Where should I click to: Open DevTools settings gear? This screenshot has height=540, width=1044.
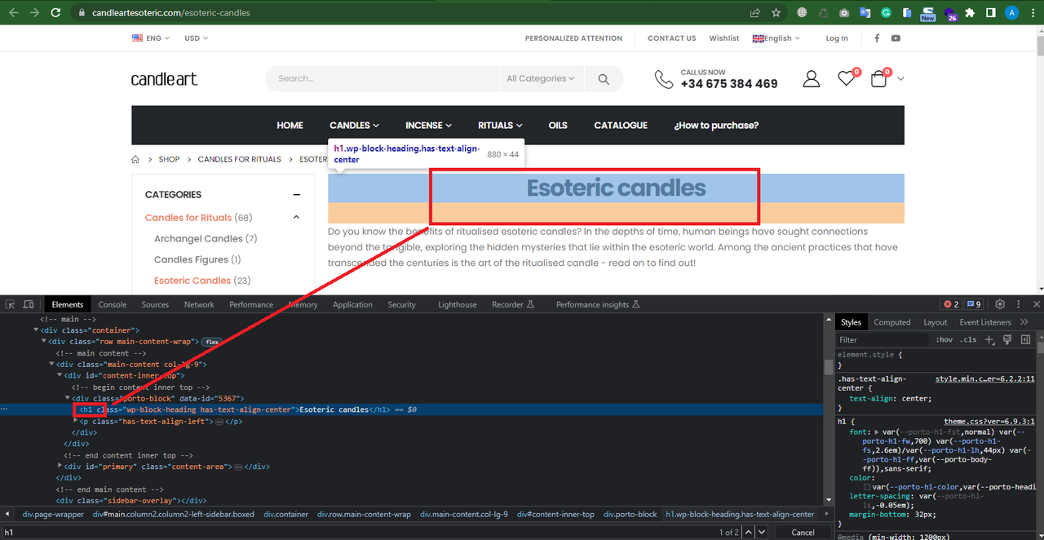pyautogui.click(x=1000, y=304)
